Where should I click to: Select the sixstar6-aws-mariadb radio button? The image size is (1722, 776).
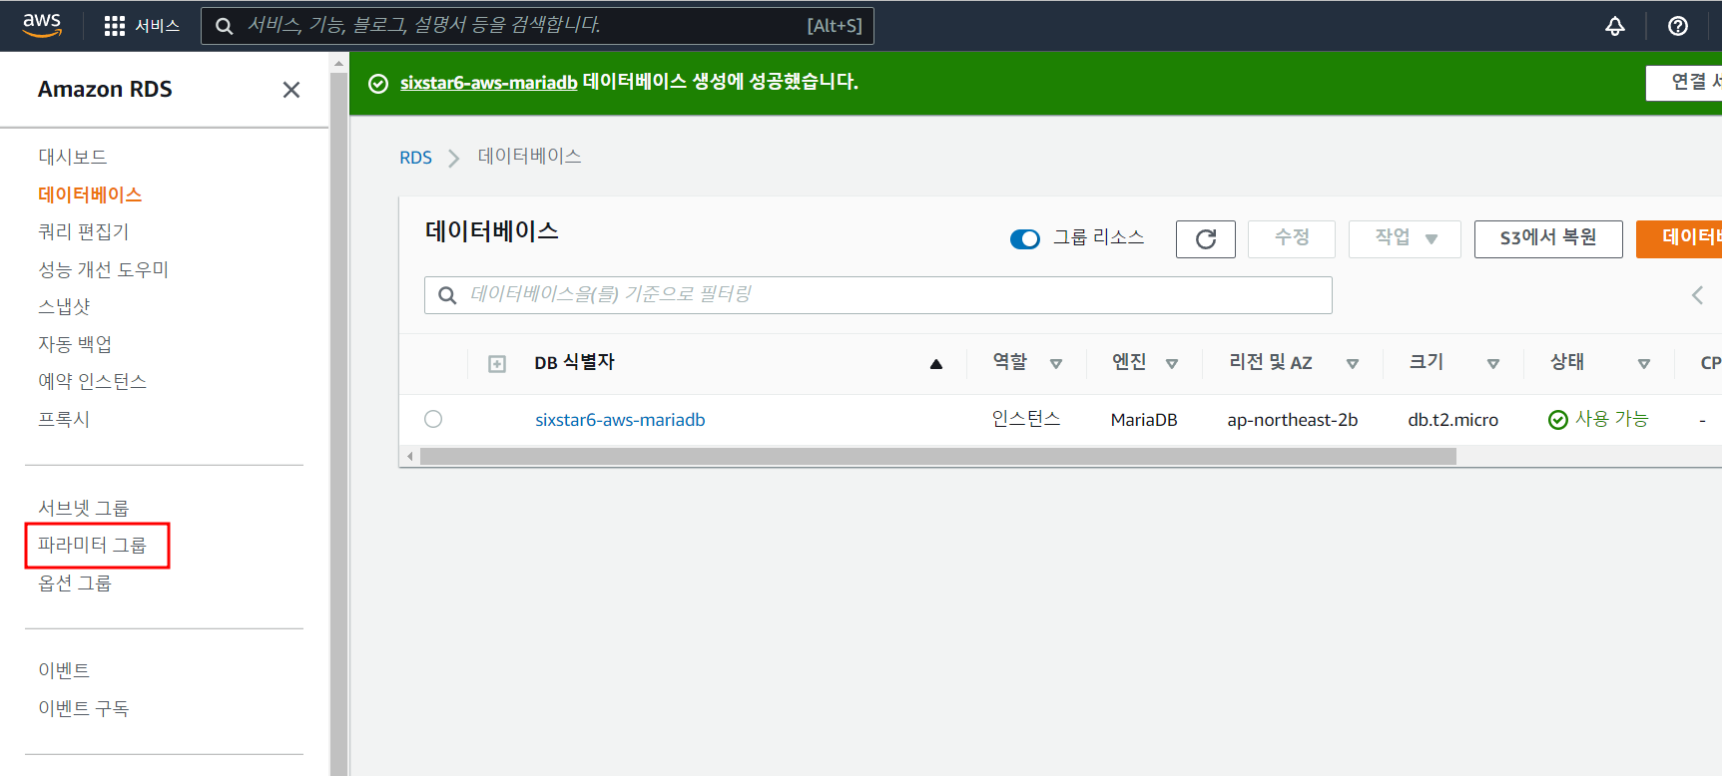(x=433, y=419)
